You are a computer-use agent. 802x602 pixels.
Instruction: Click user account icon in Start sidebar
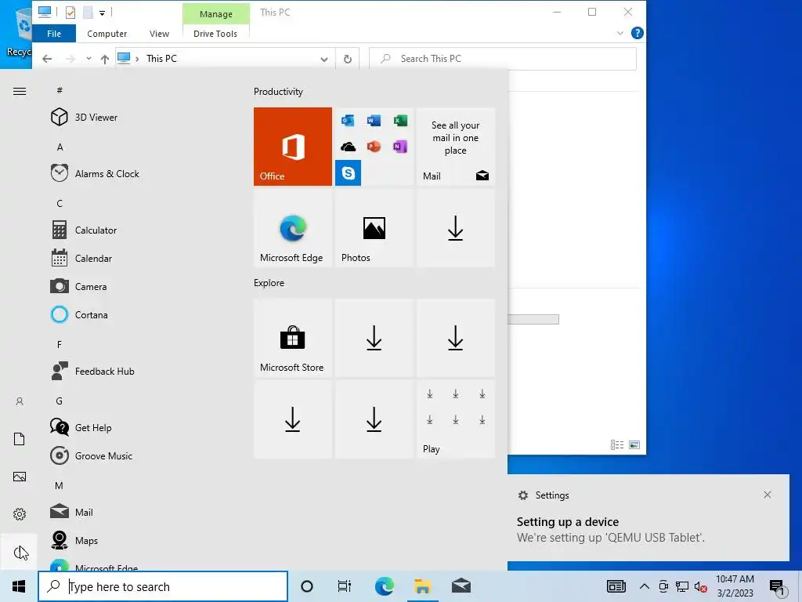click(20, 401)
